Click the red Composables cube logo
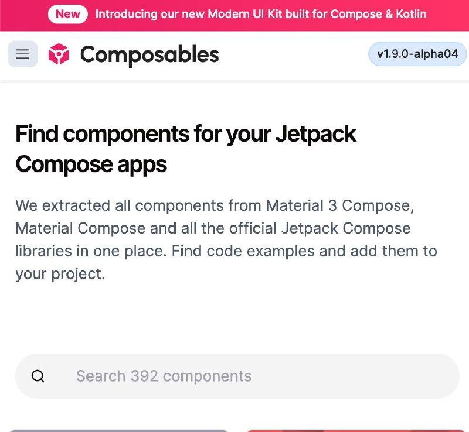The image size is (469, 432). [59, 54]
